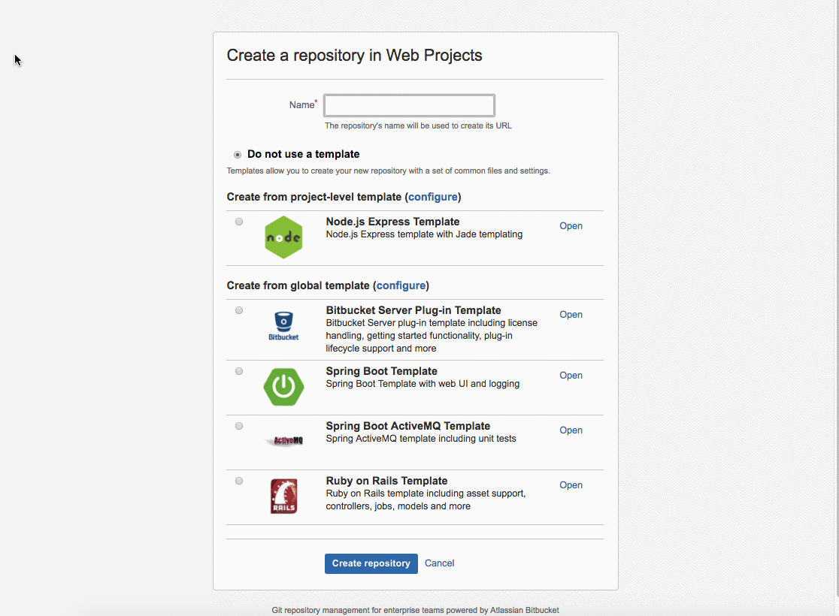Click the Spring Boot power icon
839x616 pixels.
(283, 387)
